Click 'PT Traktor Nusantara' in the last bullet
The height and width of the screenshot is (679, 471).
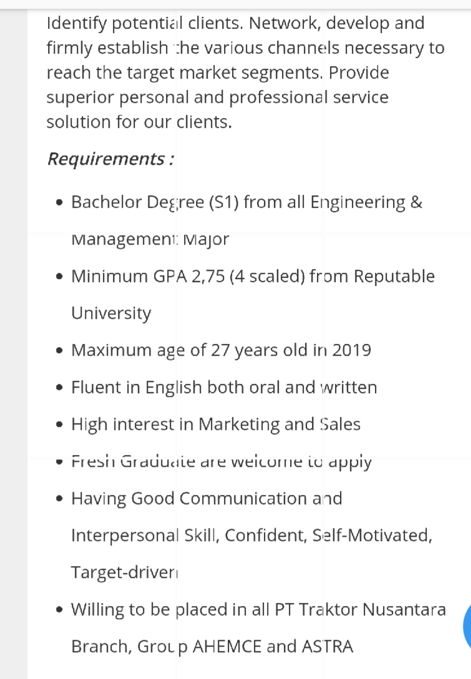pyautogui.click(x=360, y=610)
